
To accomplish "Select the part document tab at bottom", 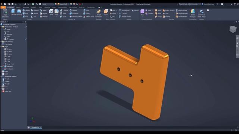I will (36, 127).
